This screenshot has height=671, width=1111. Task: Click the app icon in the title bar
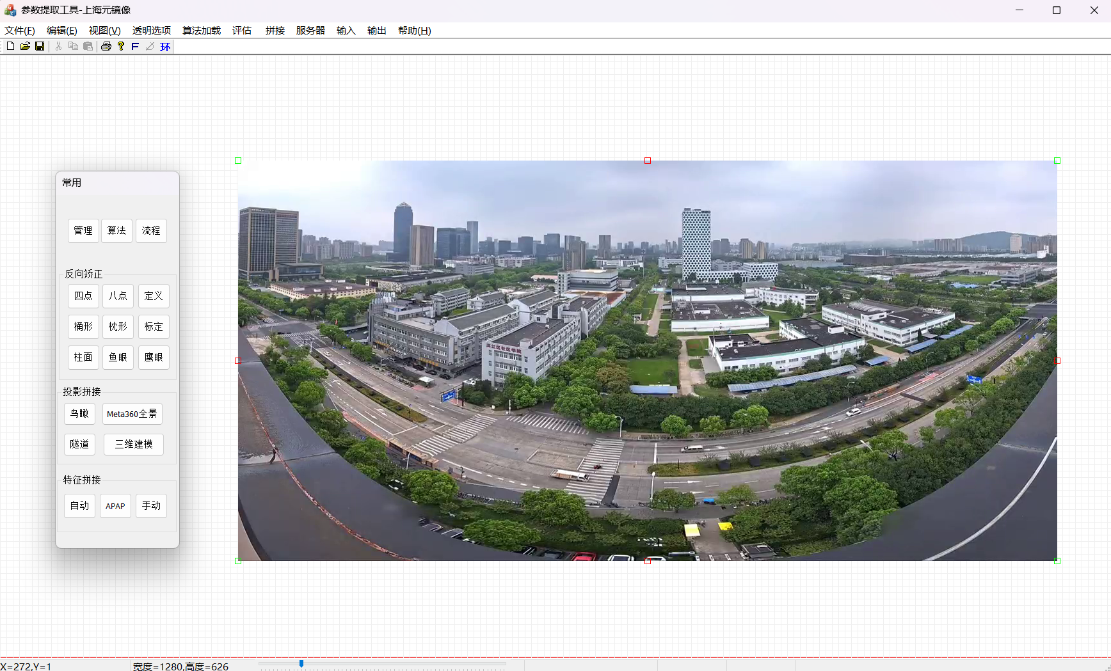pyautogui.click(x=10, y=10)
